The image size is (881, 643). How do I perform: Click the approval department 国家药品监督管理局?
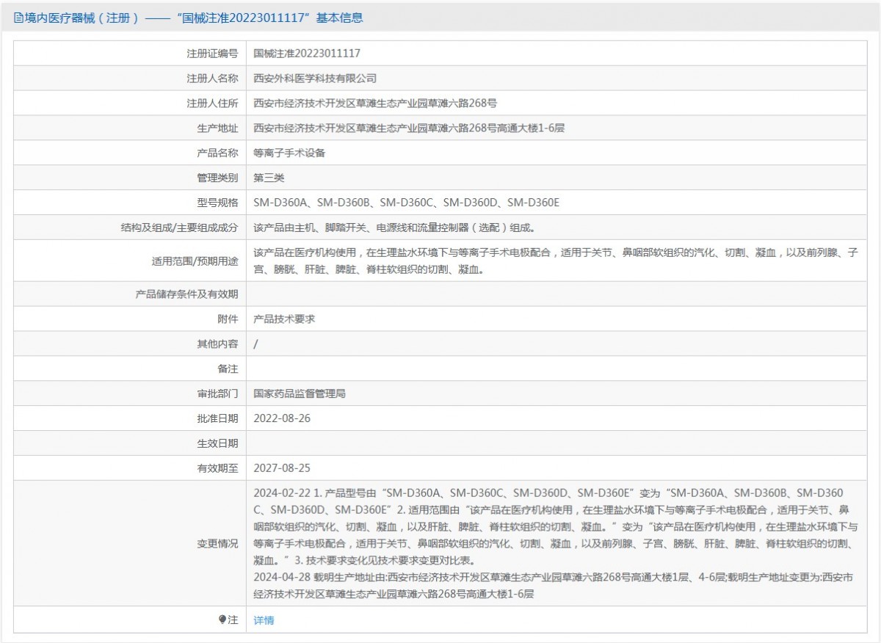coord(300,393)
